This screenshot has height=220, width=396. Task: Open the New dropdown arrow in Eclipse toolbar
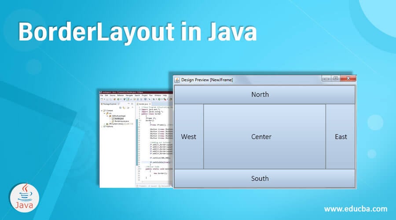pyautogui.click(x=104, y=99)
